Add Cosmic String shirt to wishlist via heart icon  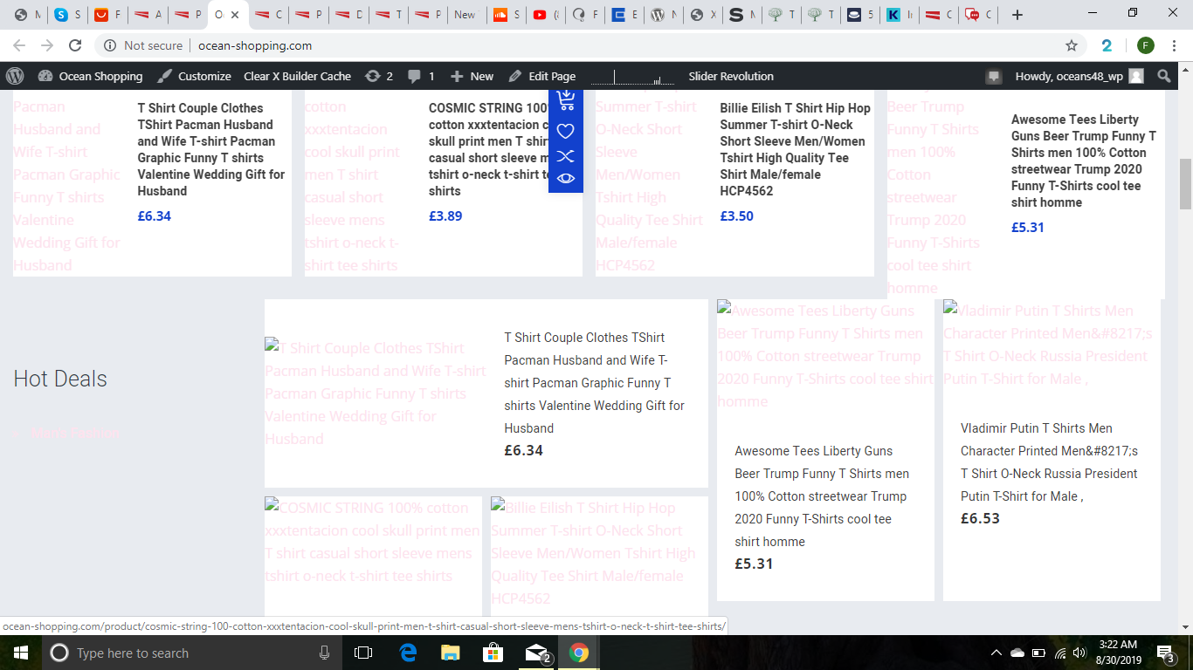[x=565, y=131]
